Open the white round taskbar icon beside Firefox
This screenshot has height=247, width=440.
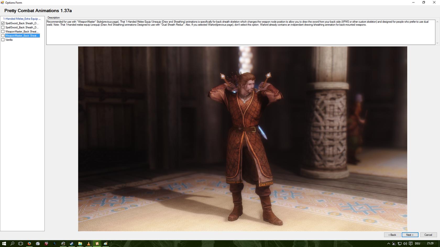(x=38, y=244)
